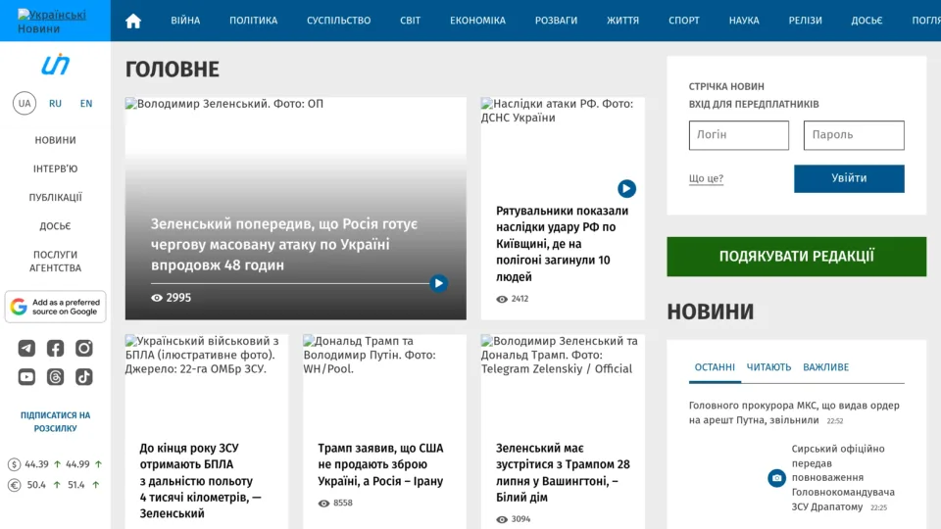
Task: Play video on Kyiv region strike story
Action: tap(626, 189)
